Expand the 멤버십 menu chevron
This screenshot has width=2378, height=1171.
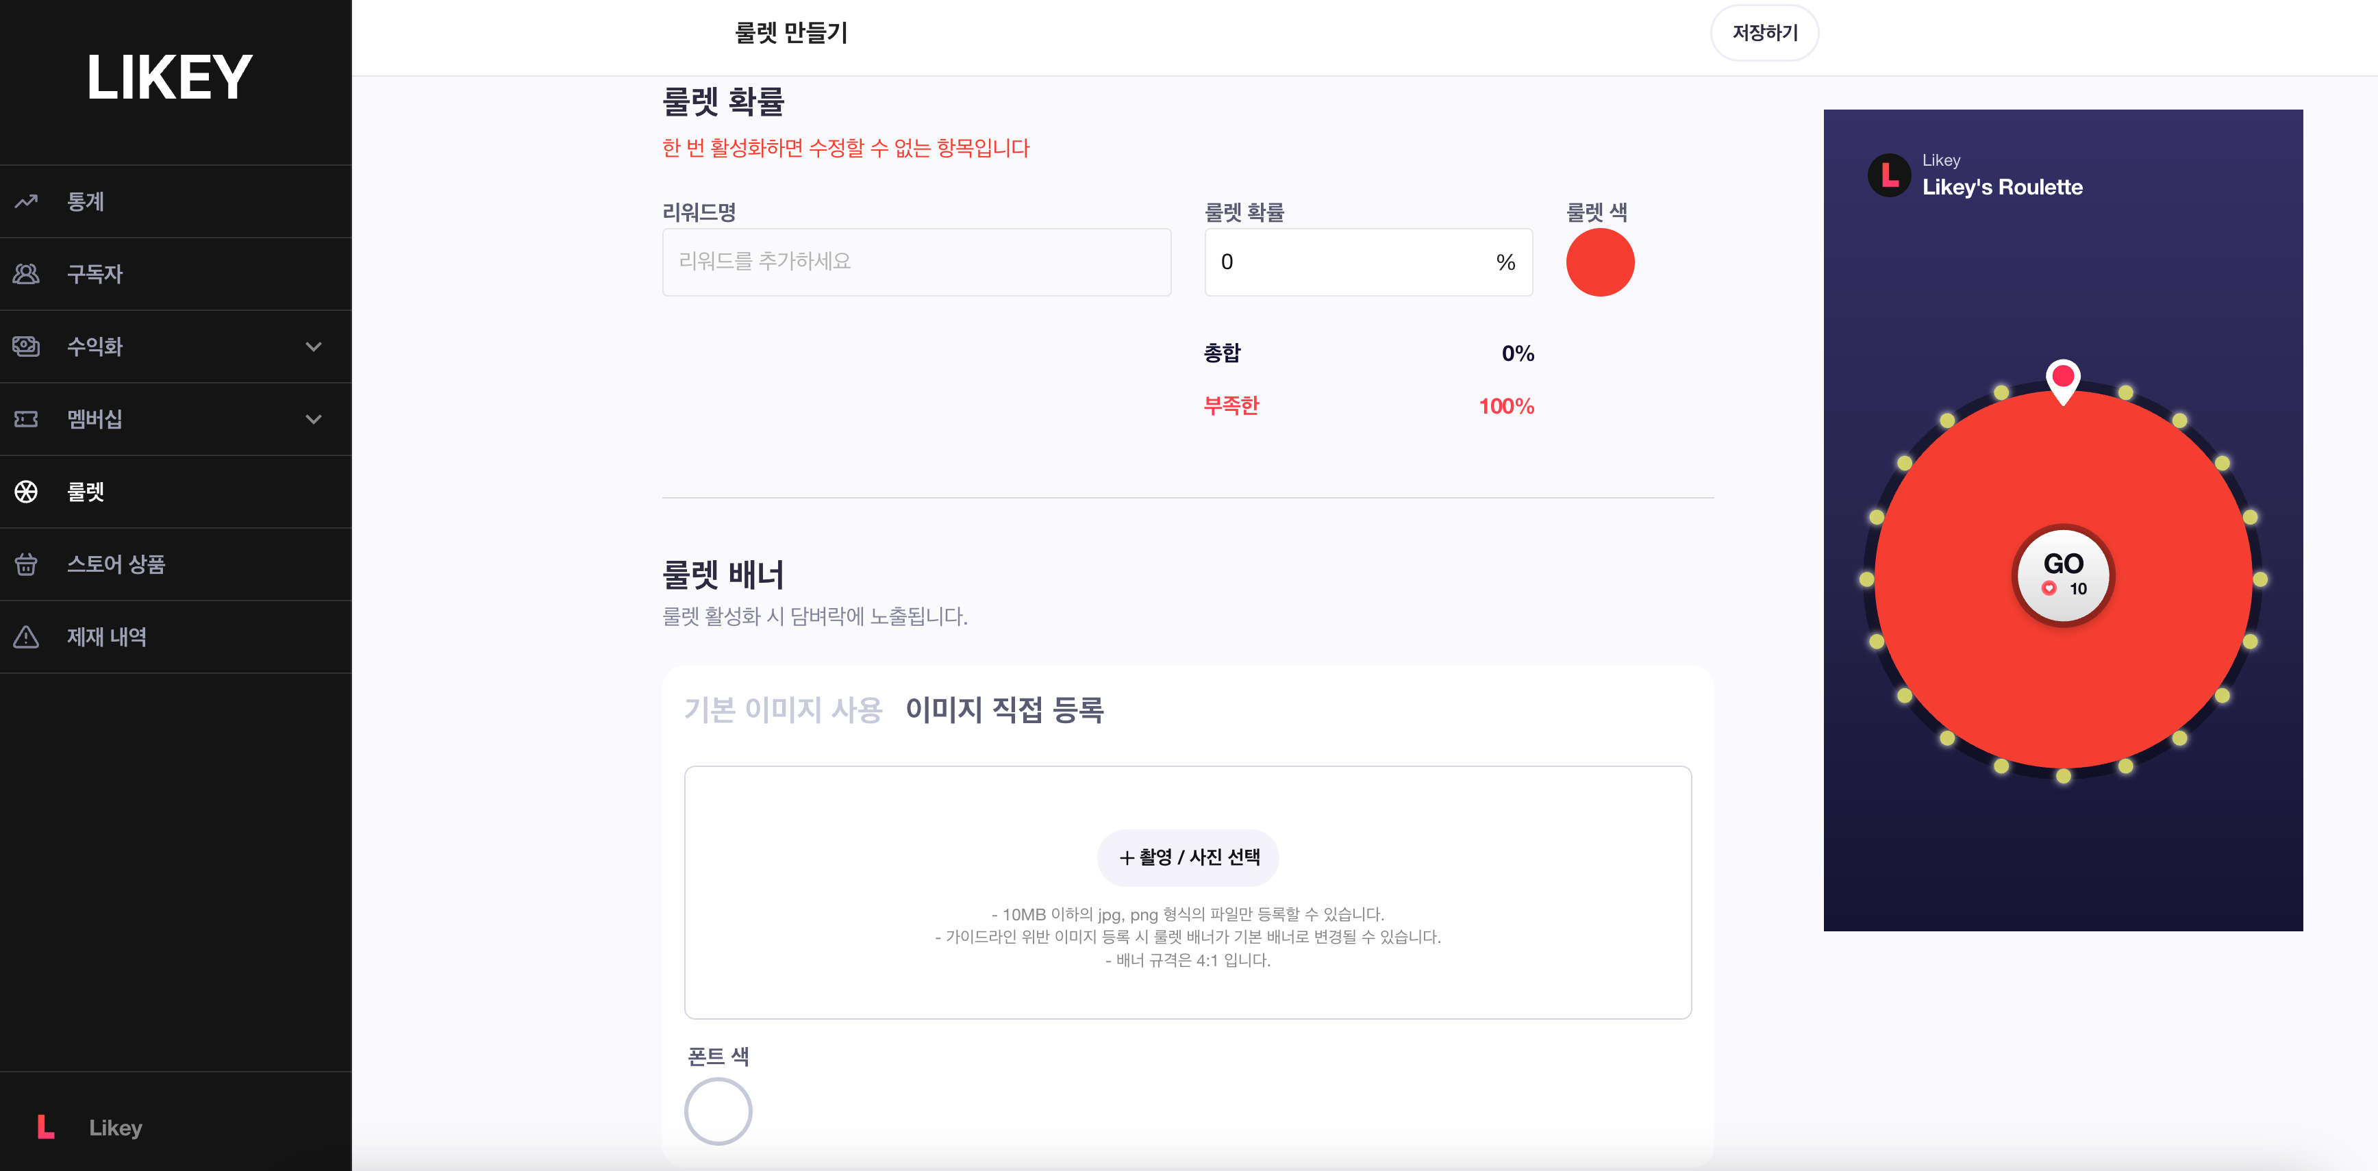coord(314,419)
